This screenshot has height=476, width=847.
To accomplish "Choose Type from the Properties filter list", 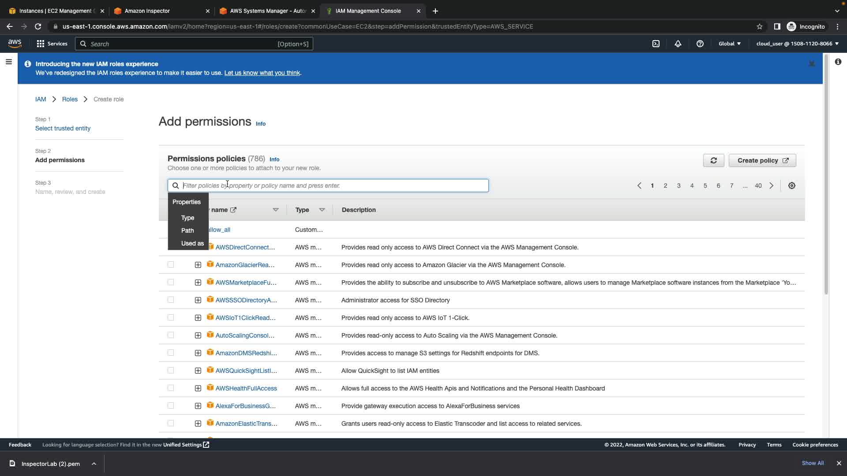I will [187, 218].
